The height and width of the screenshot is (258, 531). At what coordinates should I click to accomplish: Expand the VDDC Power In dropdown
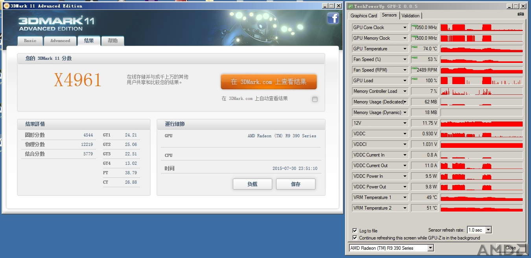(405, 176)
